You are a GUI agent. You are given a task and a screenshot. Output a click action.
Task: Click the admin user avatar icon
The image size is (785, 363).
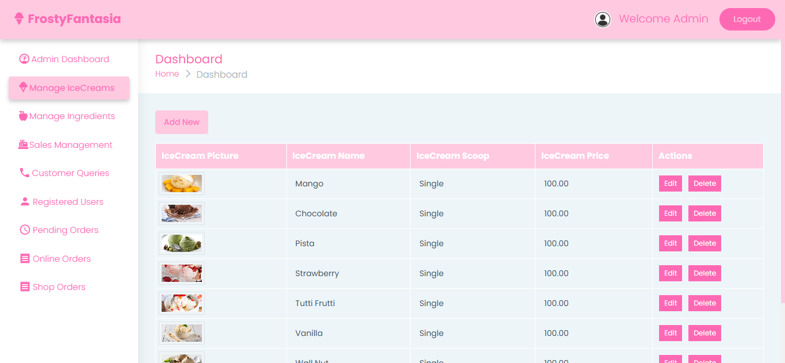(x=602, y=20)
